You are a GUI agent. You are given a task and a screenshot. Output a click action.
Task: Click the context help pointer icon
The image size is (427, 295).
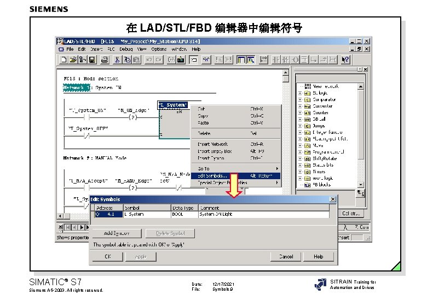coord(345,60)
